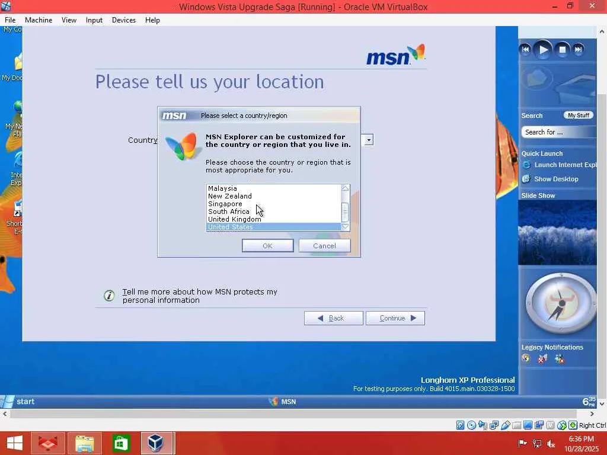Open the Help menu

[152, 20]
